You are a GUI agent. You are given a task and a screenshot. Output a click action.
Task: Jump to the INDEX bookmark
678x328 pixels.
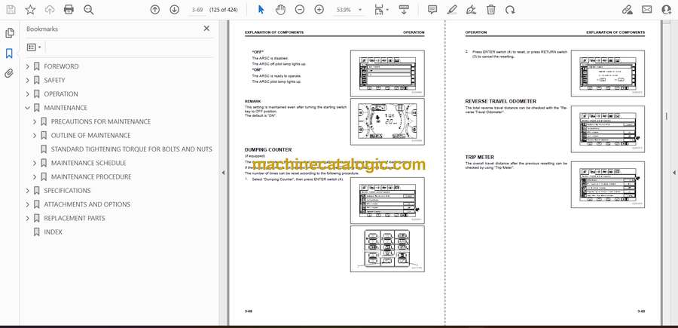click(53, 232)
